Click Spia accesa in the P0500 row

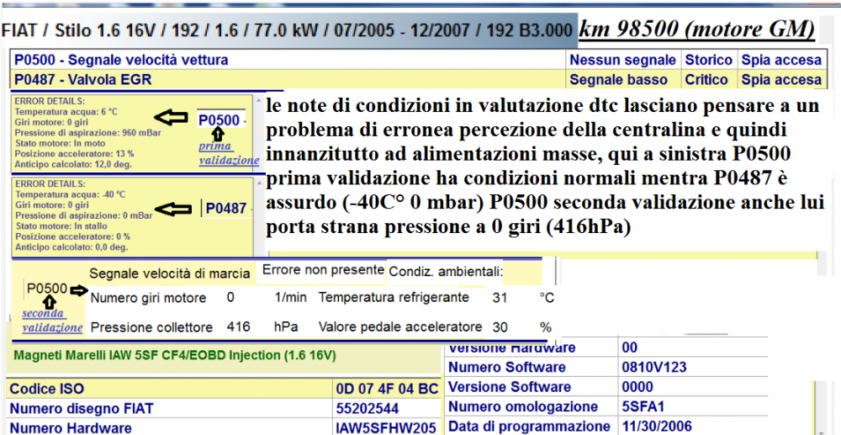point(781,60)
